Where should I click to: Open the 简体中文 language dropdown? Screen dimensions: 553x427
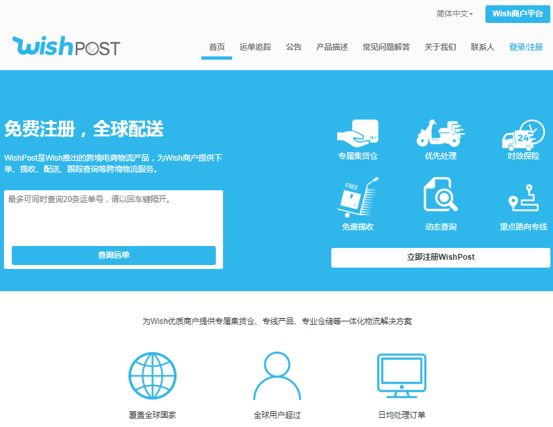point(454,14)
